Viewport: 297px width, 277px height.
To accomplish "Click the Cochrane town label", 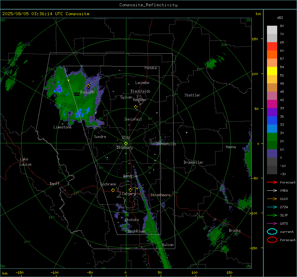I will (x=108, y=184).
